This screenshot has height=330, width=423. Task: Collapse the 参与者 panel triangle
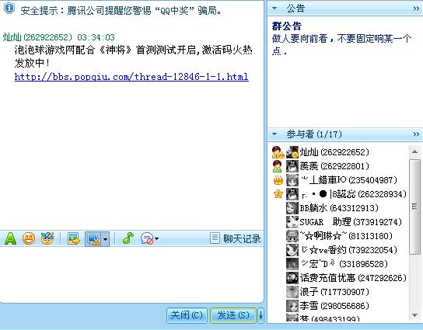tap(274, 134)
